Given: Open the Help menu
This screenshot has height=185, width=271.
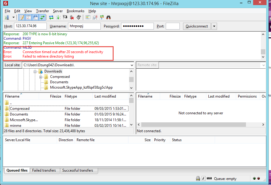Looking at the screenshot, I should [x=92, y=11].
